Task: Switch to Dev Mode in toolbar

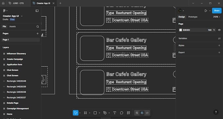Action: [147, 113]
